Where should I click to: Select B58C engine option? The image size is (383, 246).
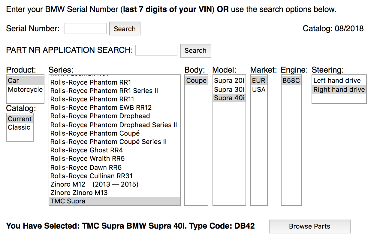coord(291,80)
